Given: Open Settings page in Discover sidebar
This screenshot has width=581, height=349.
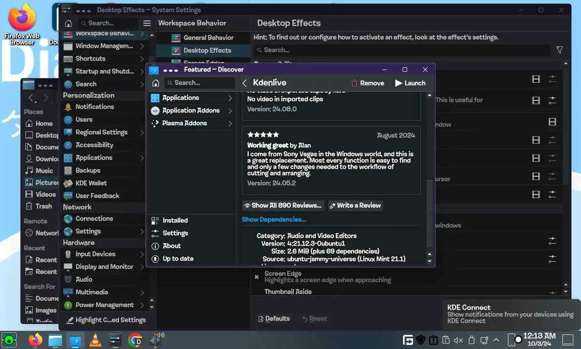Looking at the screenshot, I should (x=191, y=233).
